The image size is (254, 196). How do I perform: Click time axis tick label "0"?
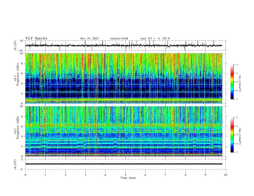[25, 175]
